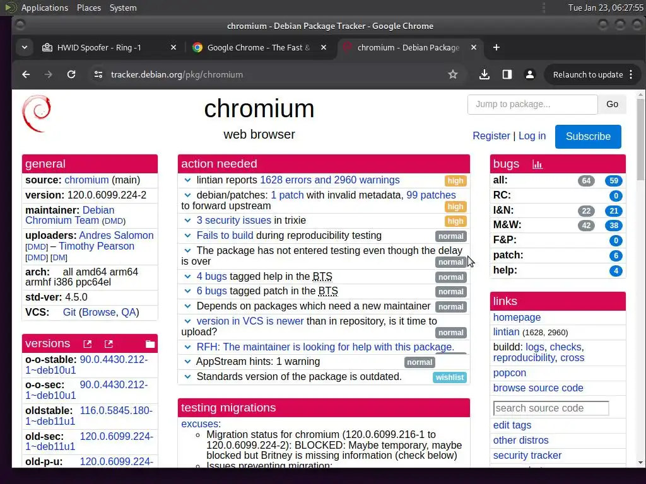This screenshot has height=484, width=646.
Task: Open the browse source code link
Action: coord(538,388)
